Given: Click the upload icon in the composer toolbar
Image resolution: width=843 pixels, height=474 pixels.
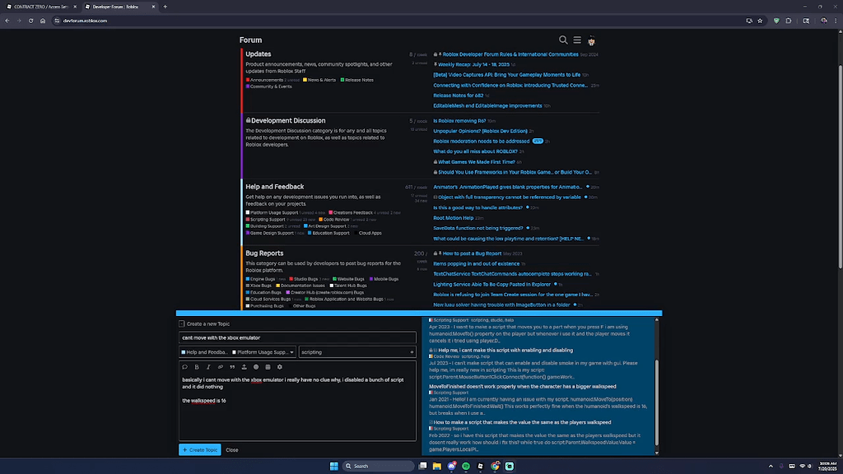Looking at the screenshot, I should 244,367.
